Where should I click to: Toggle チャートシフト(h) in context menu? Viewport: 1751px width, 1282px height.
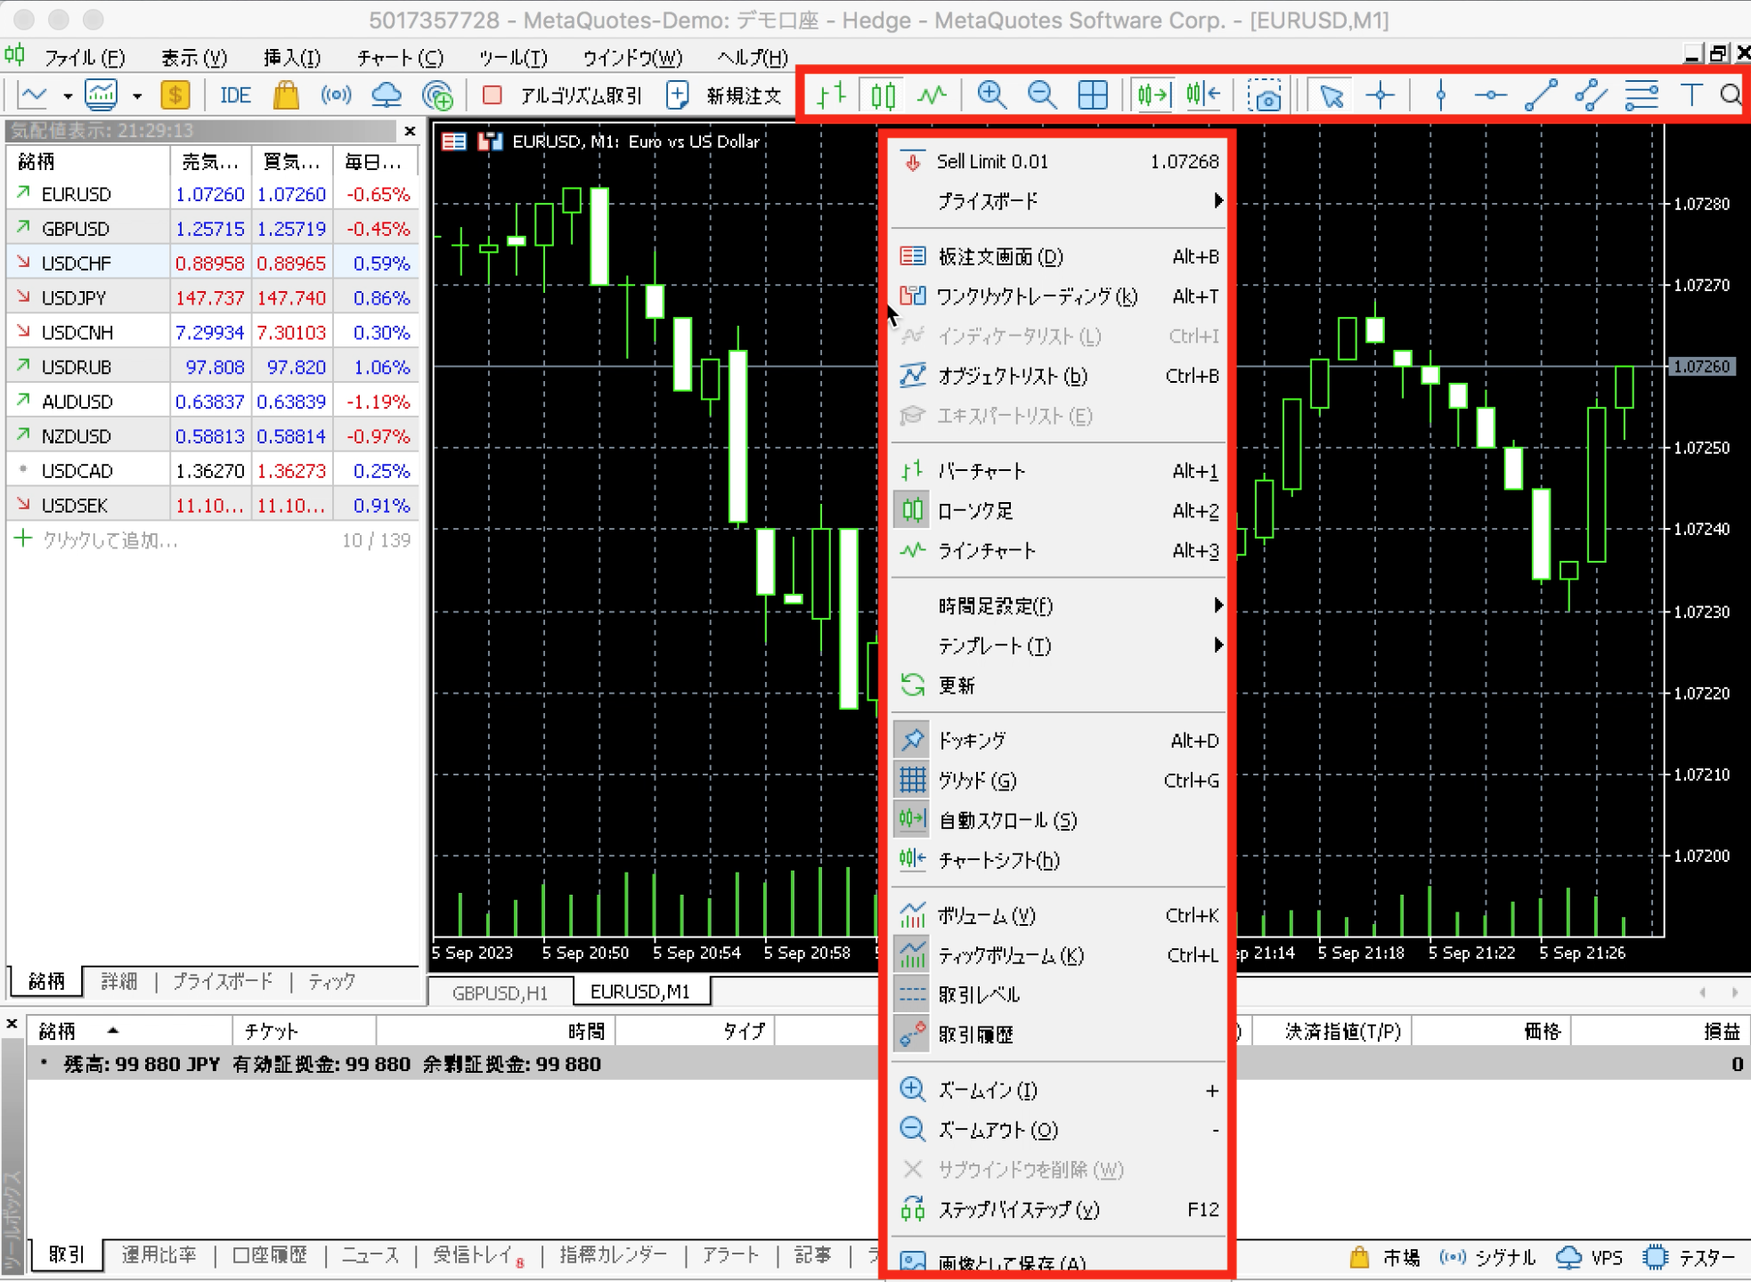pos(1058,860)
